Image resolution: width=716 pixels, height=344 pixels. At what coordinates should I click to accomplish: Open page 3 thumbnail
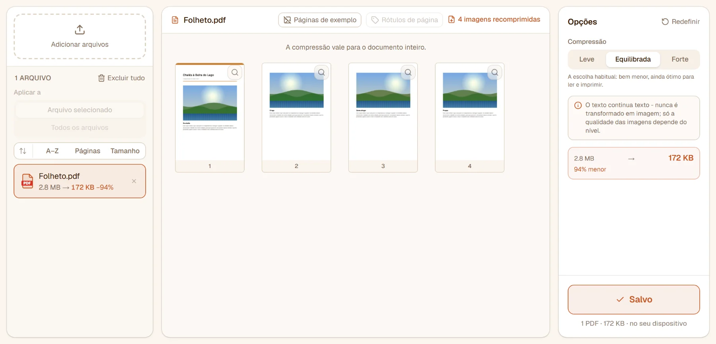pyautogui.click(x=383, y=118)
